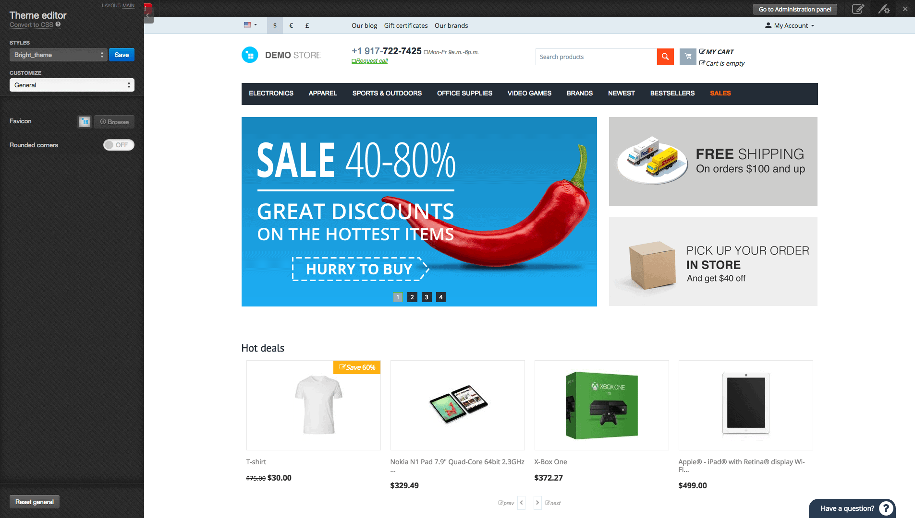Expand the My Account menu

[x=790, y=25]
